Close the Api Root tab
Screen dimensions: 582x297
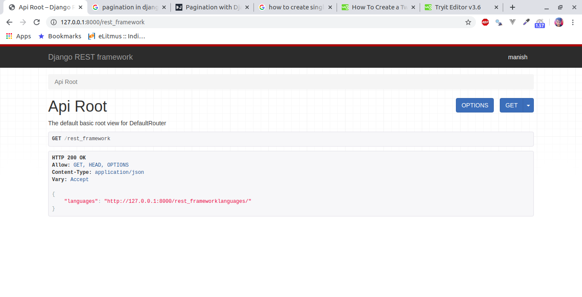(x=81, y=7)
